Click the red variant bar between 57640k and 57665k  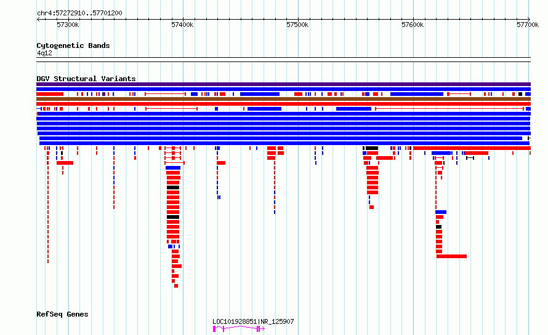476,153
